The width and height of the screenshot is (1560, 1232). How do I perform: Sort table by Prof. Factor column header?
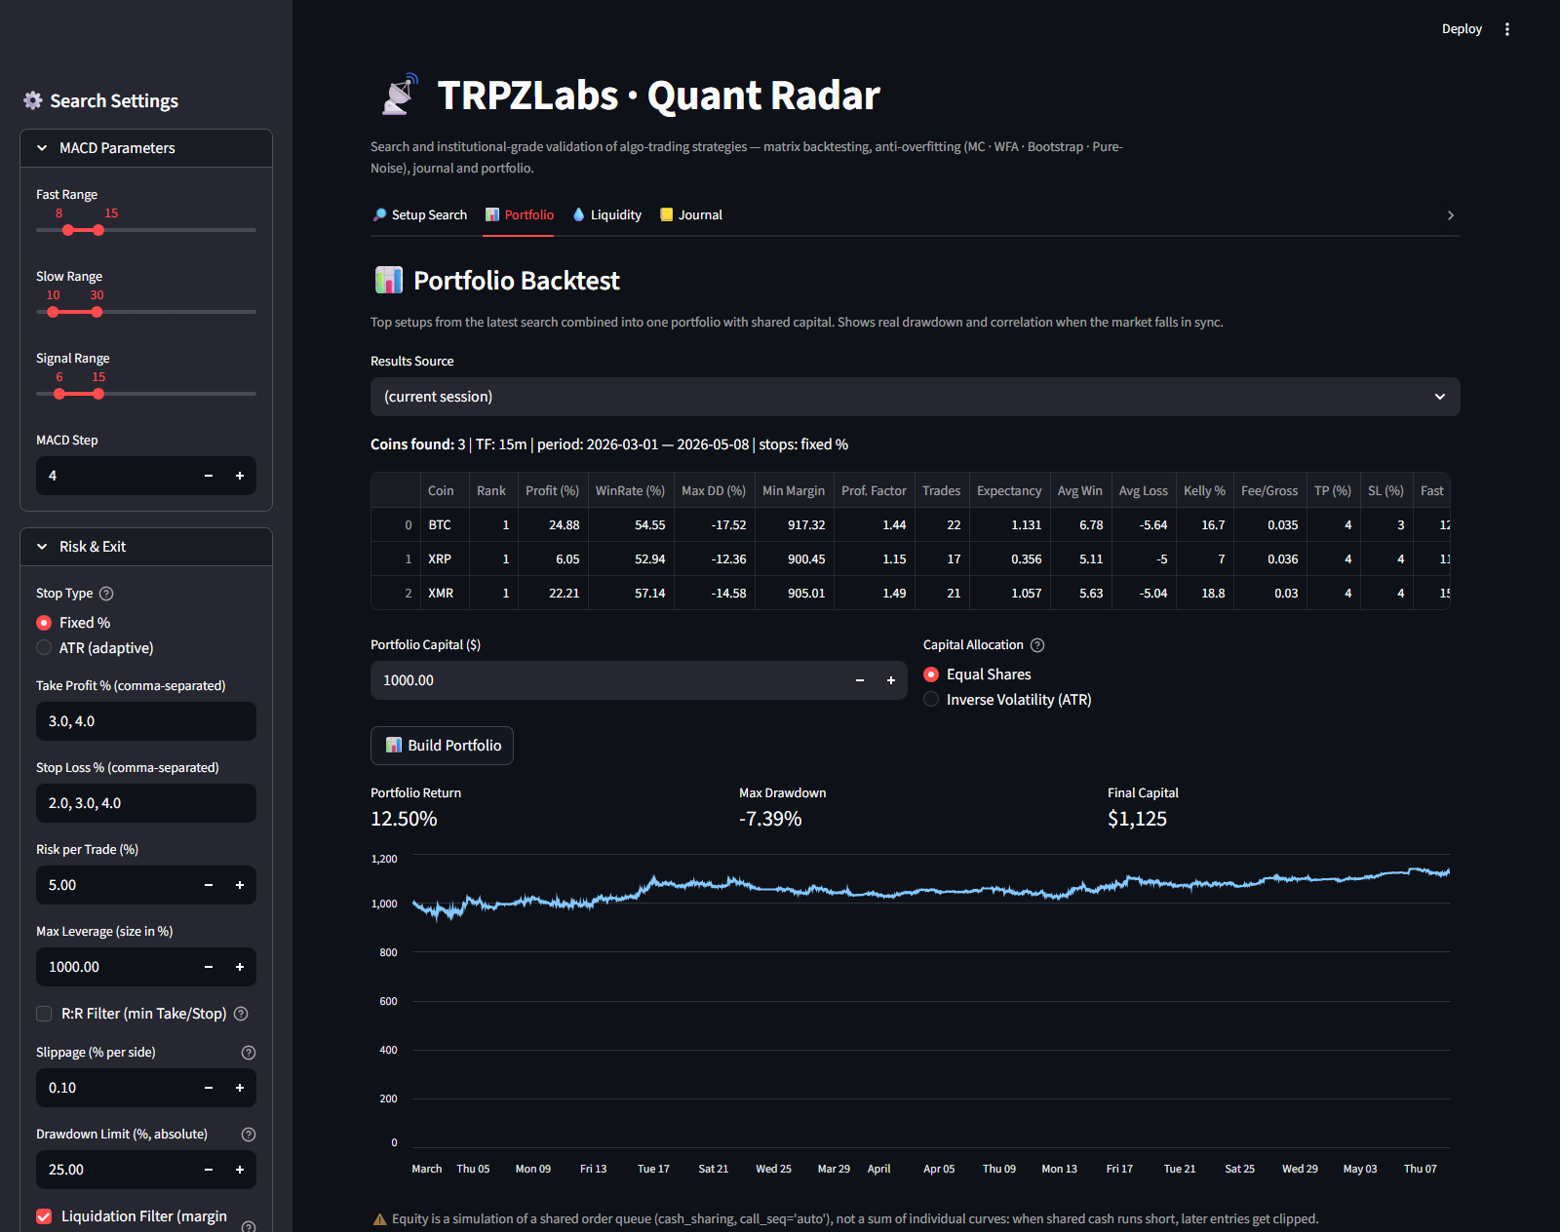874,491
